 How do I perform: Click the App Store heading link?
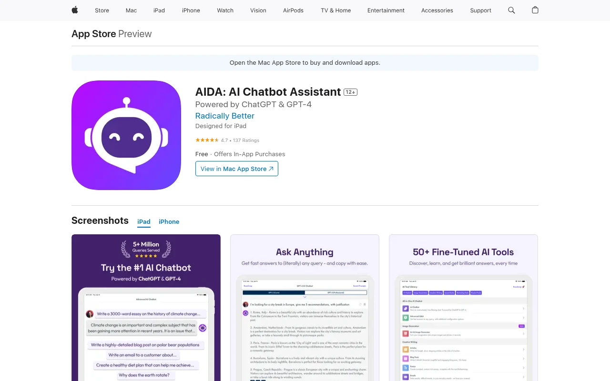[94, 34]
